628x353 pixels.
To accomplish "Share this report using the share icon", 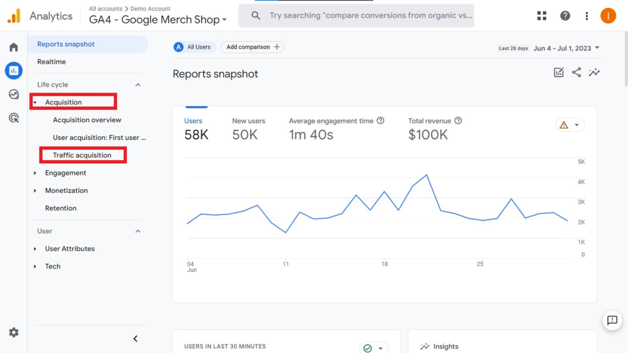I will pyautogui.click(x=576, y=72).
